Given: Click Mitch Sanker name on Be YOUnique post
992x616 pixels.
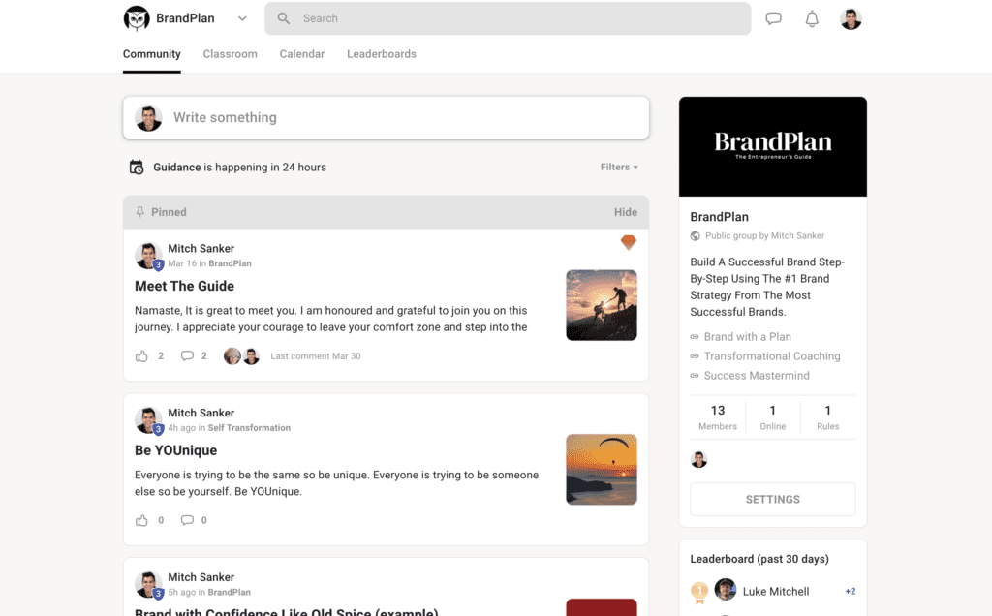Looking at the screenshot, I should tap(201, 413).
